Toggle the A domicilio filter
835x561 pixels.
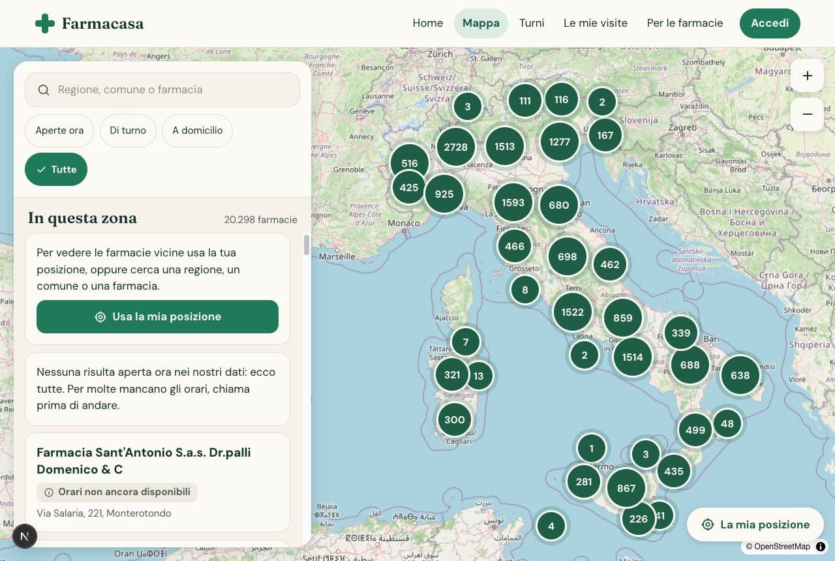(198, 130)
